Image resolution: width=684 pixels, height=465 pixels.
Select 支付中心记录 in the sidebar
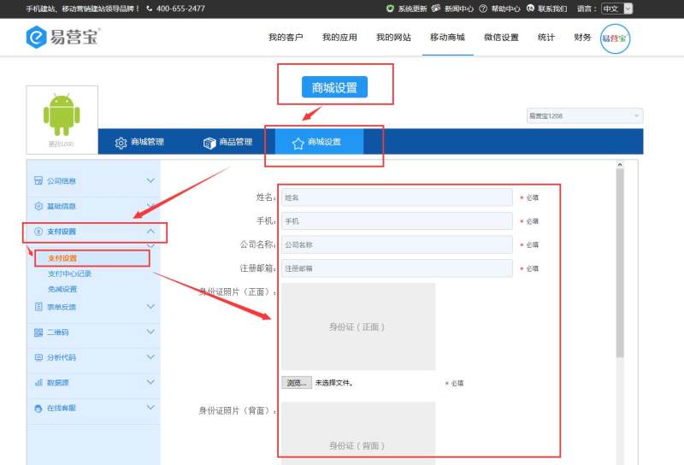click(69, 274)
